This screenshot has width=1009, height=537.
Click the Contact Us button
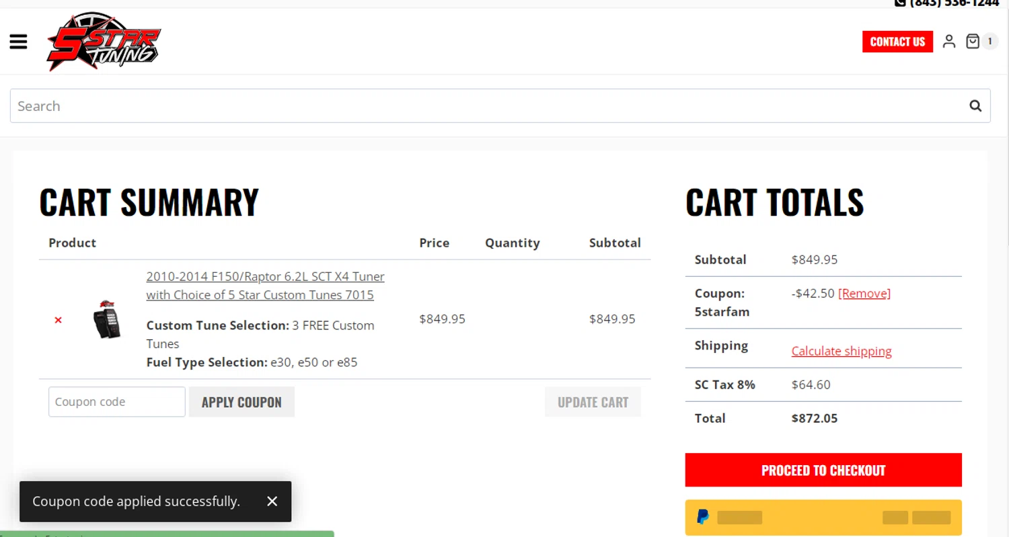click(x=897, y=42)
